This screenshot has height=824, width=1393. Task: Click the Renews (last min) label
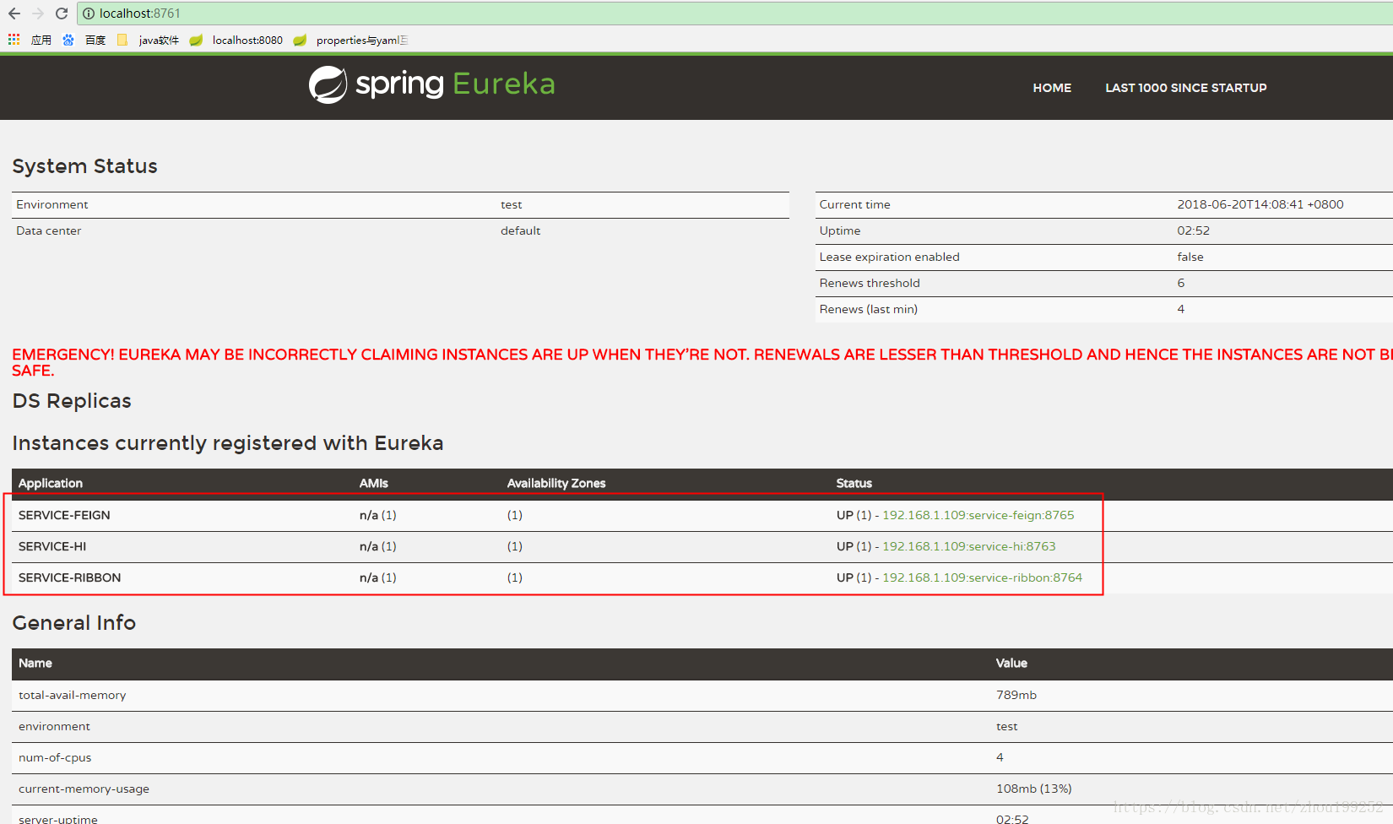coord(869,309)
